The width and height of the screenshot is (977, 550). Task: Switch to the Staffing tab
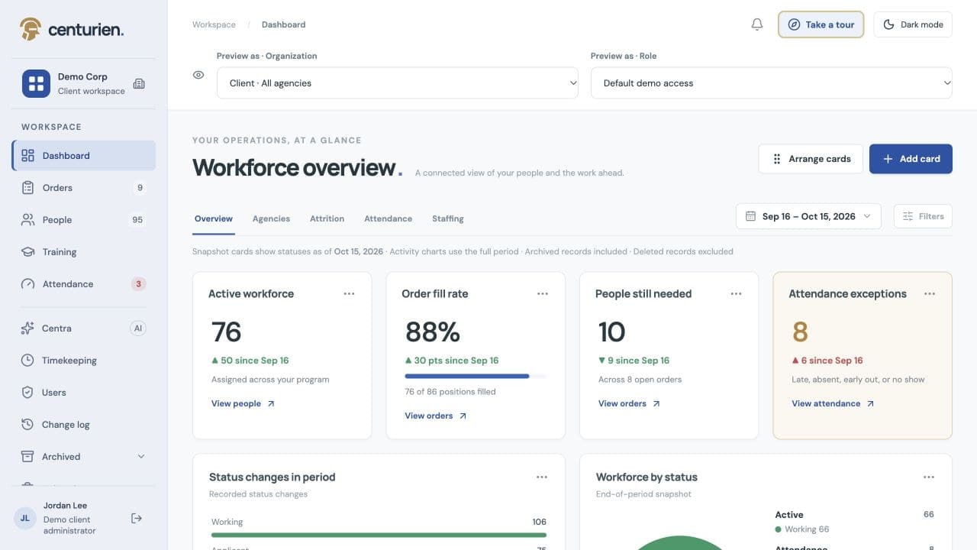tap(448, 218)
